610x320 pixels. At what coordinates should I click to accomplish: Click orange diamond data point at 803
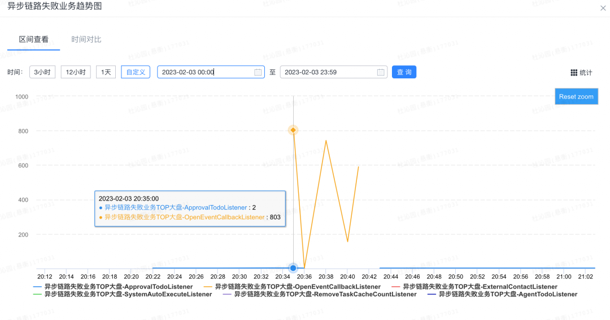(293, 130)
